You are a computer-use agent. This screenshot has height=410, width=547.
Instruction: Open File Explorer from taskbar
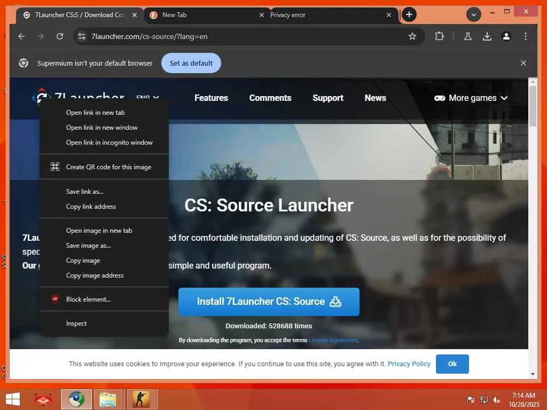pyautogui.click(x=108, y=399)
